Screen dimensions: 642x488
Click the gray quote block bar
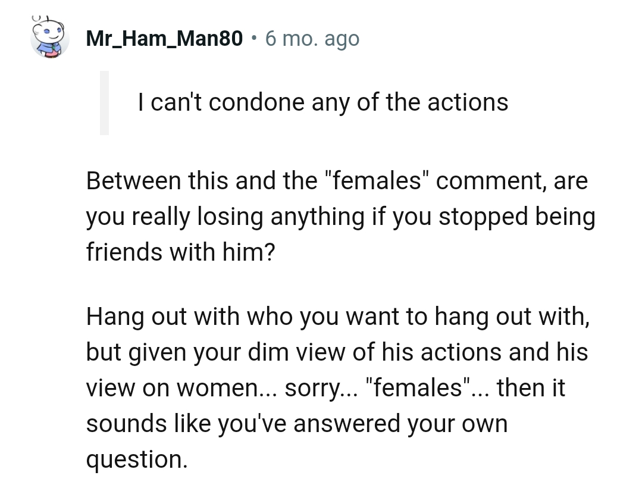(104, 102)
